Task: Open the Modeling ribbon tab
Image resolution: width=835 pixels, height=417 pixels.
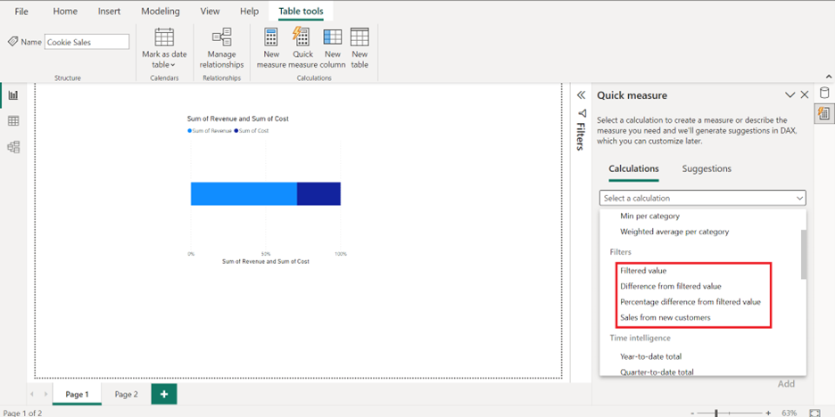Action: pyautogui.click(x=161, y=12)
